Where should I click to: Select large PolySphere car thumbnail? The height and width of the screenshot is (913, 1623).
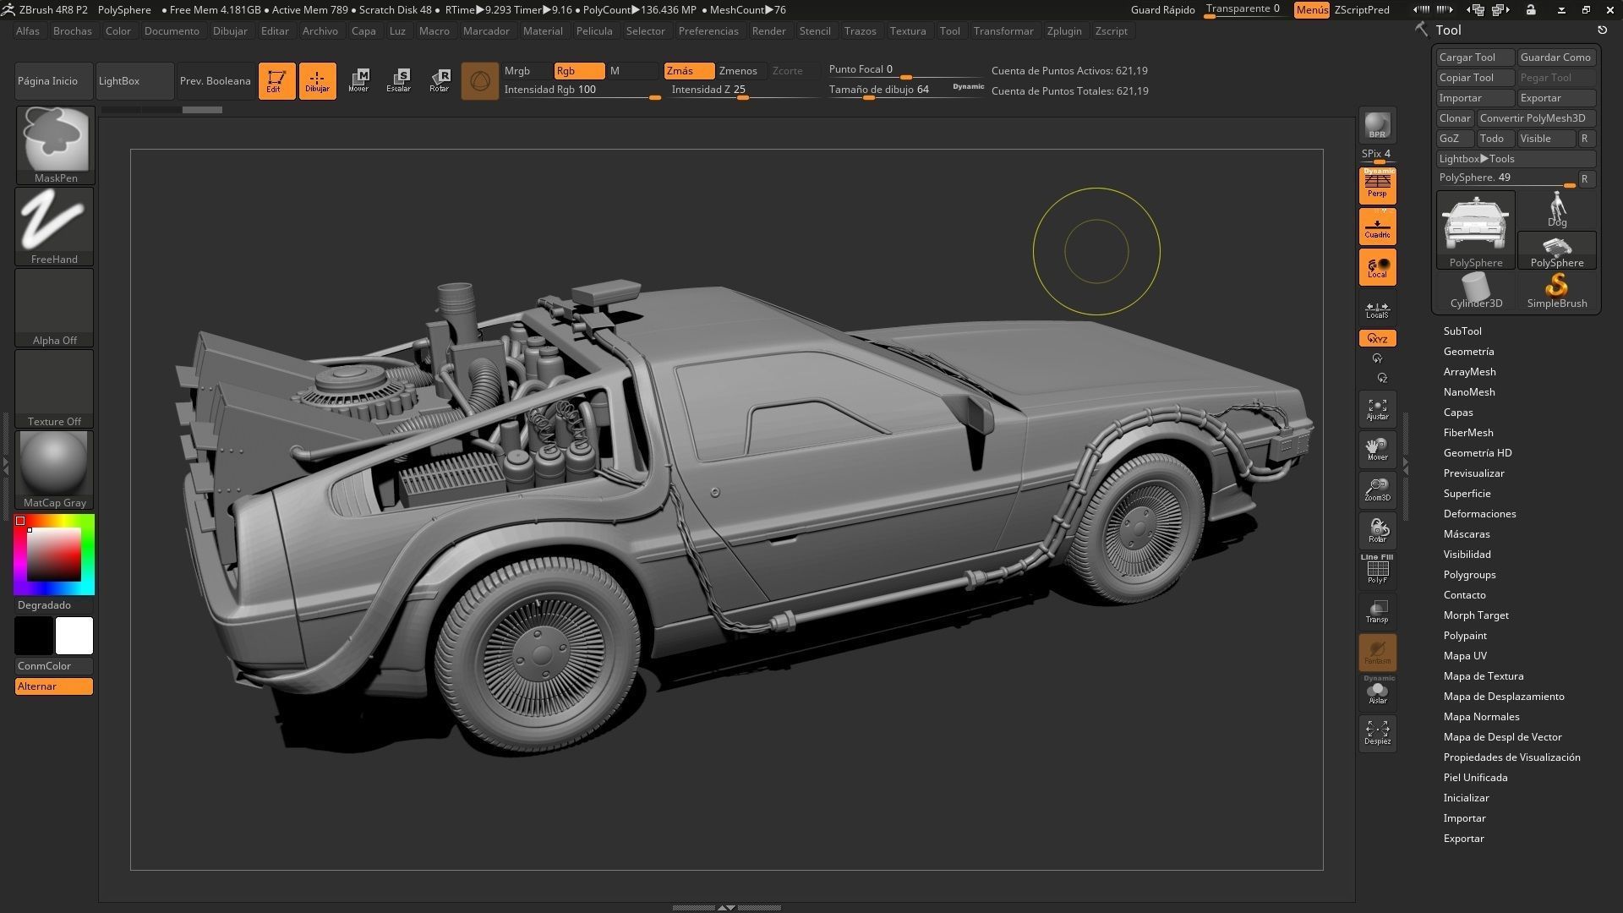(x=1476, y=230)
